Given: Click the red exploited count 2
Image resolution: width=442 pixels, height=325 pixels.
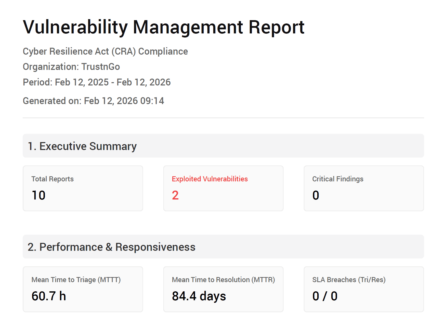Looking at the screenshot, I should click(x=175, y=195).
